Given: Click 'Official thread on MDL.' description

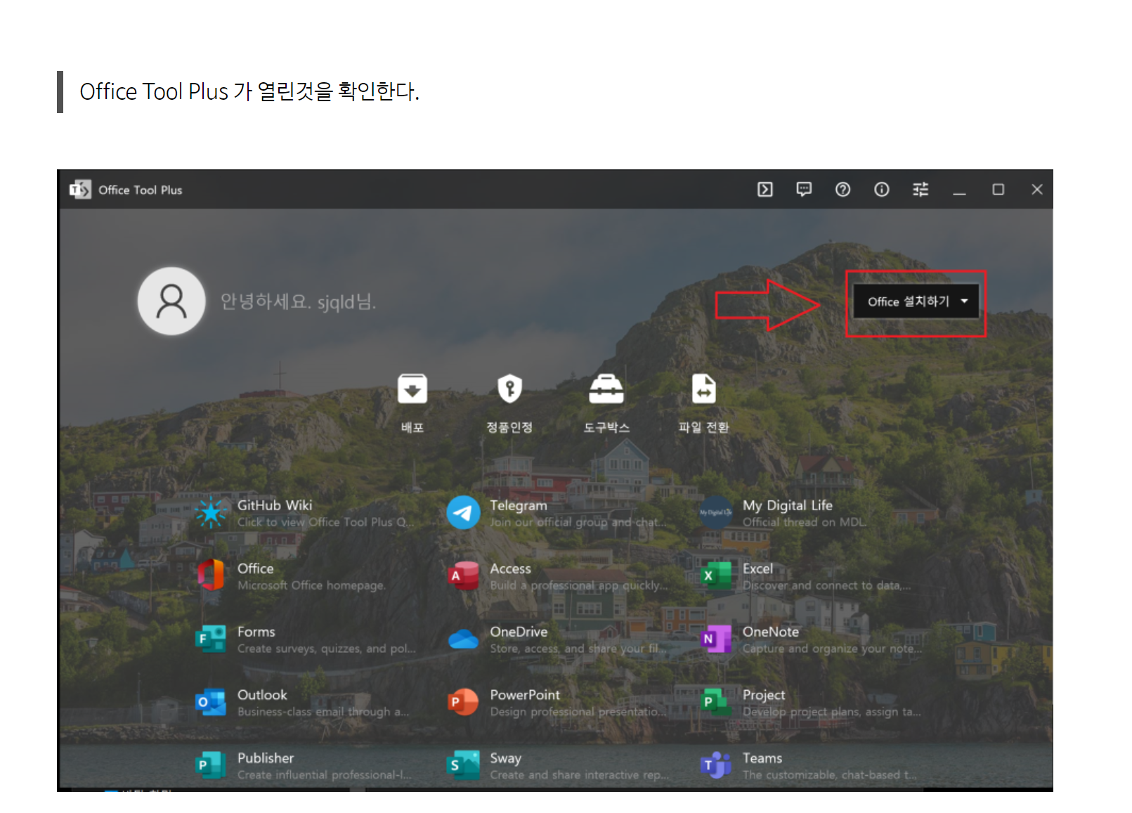Looking at the screenshot, I should point(805,522).
